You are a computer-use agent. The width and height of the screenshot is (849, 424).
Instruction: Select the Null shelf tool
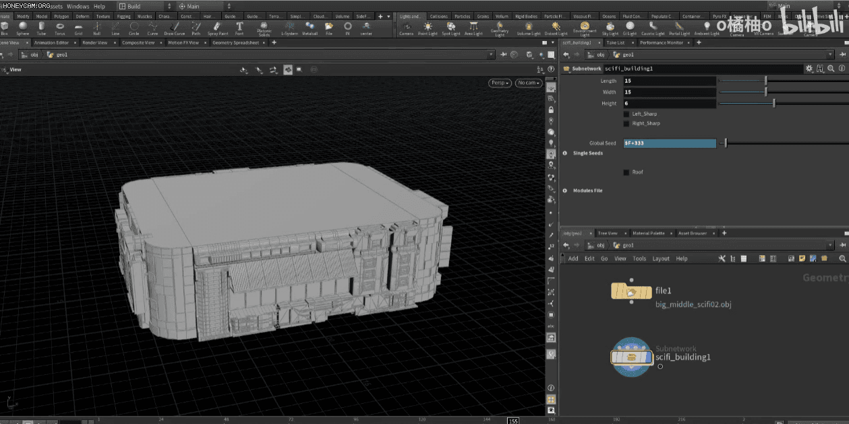pos(96,28)
